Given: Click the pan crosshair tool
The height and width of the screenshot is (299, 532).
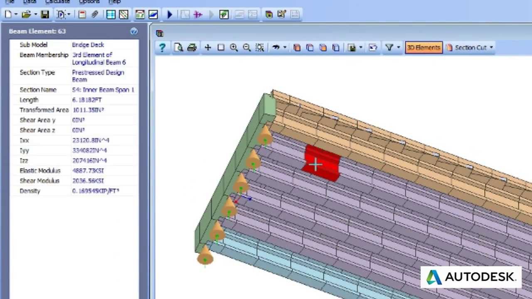Looking at the screenshot, I should [x=207, y=48].
